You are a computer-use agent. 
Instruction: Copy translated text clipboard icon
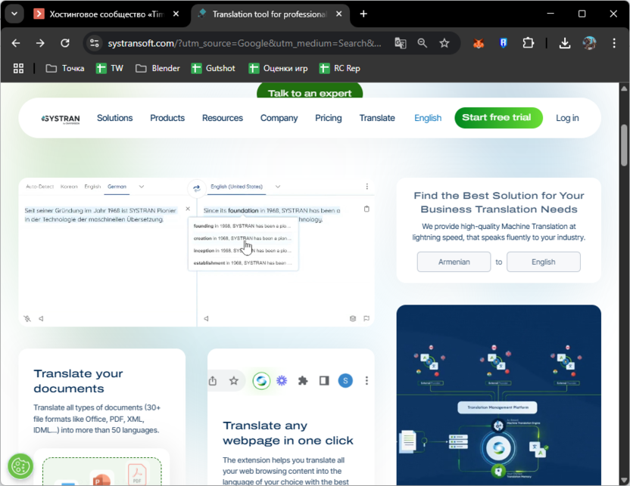pos(366,209)
